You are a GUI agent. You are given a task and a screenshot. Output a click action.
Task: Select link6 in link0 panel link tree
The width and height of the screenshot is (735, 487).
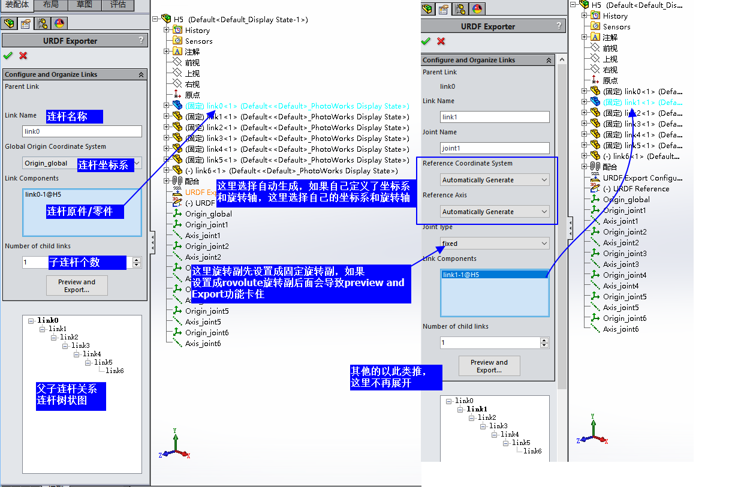(115, 371)
